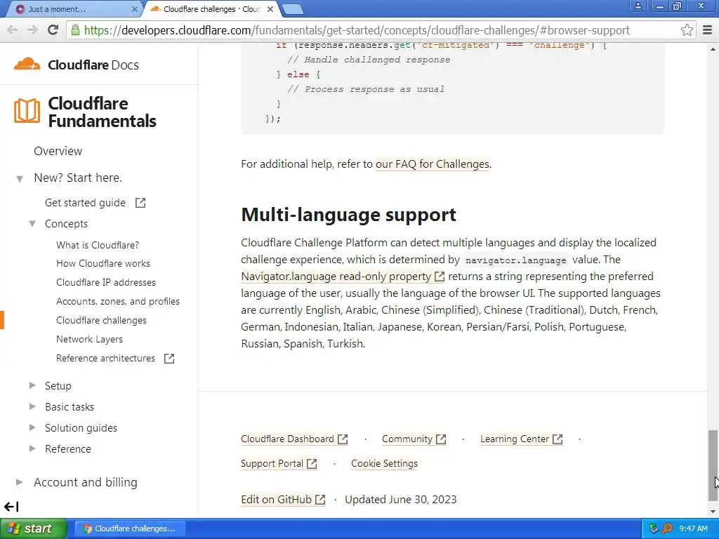Click the external-link icon after Navigator.language property
The width and height of the screenshot is (719, 539).
tap(440, 277)
